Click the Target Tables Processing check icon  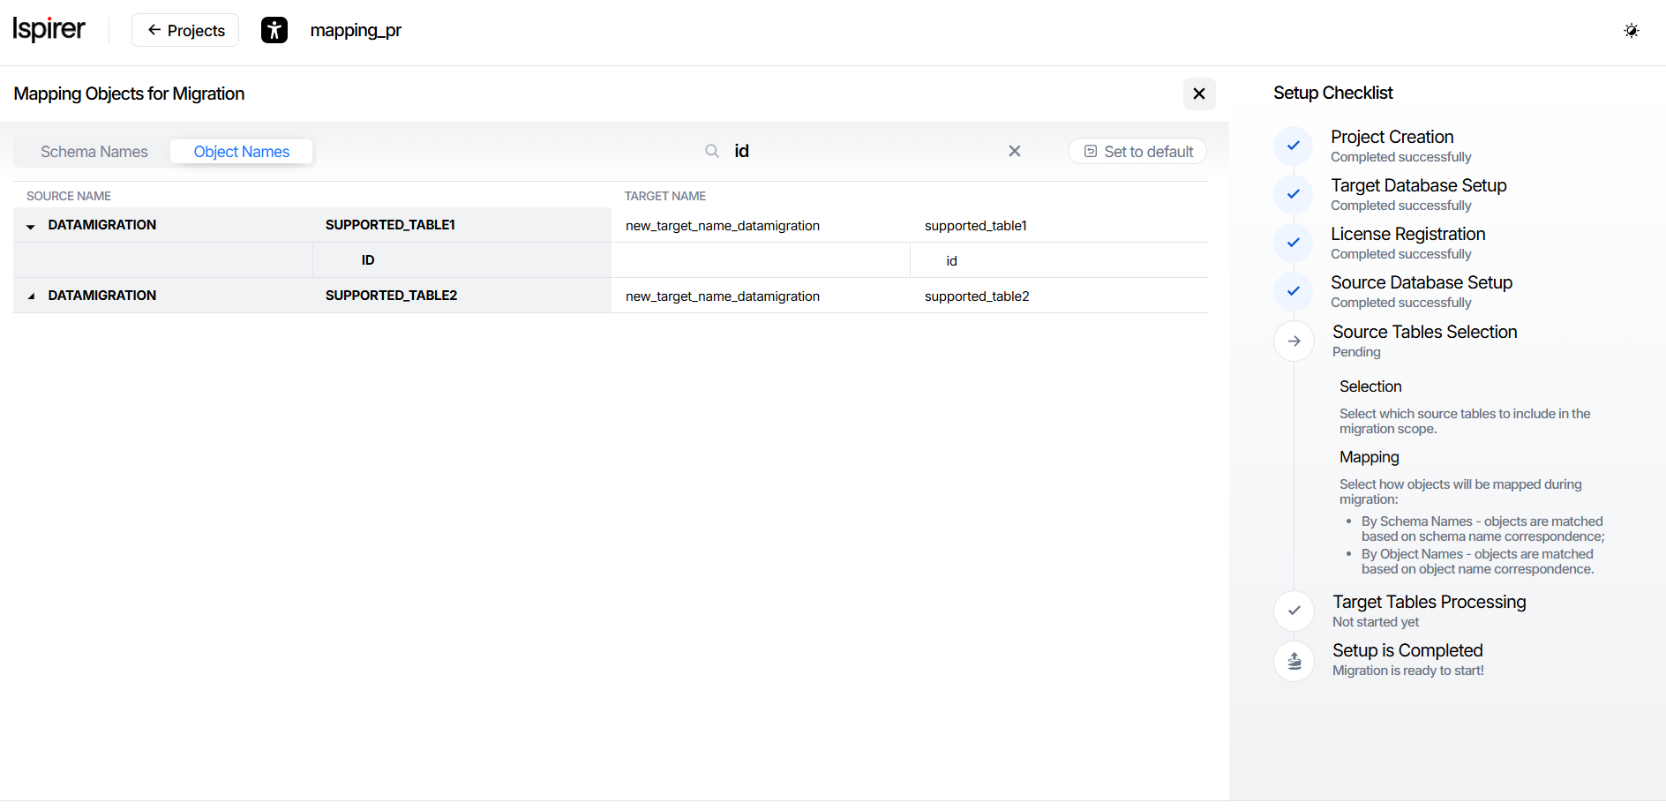(1294, 611)
